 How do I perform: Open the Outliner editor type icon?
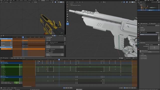[139, 2]
